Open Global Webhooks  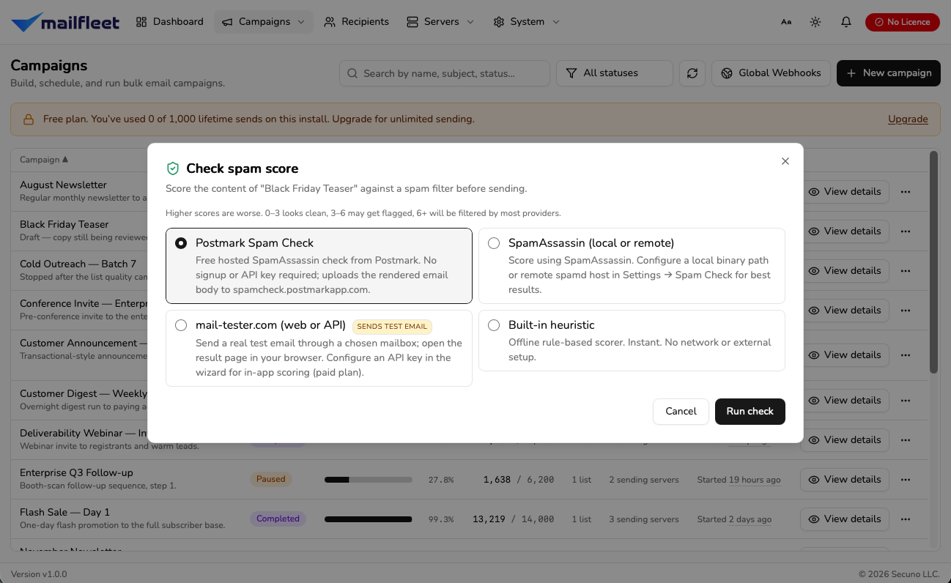tap(771, 73)
